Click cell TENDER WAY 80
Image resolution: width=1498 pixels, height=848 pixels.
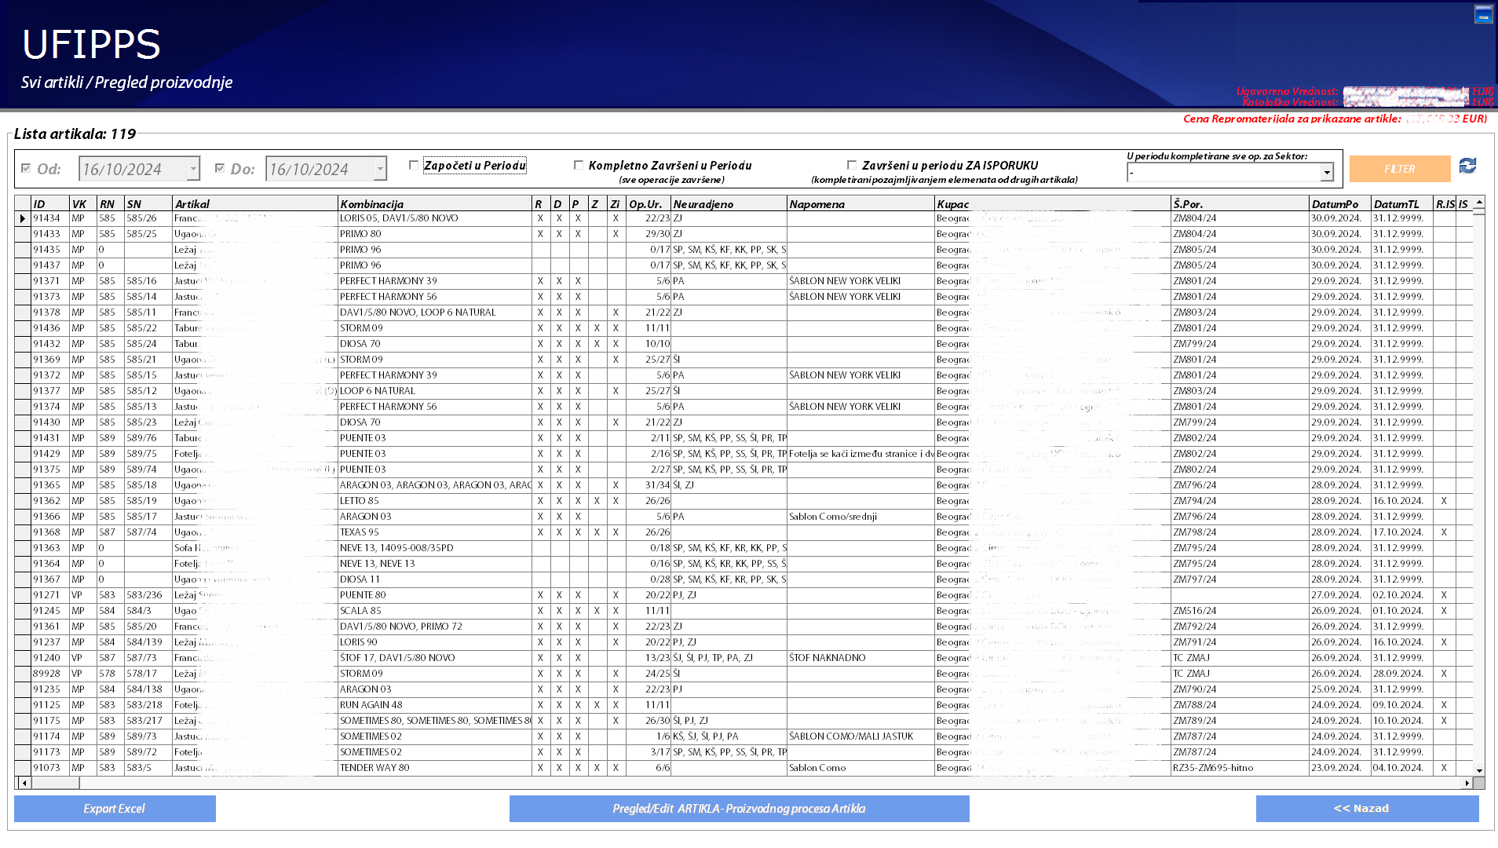point(435,768)
